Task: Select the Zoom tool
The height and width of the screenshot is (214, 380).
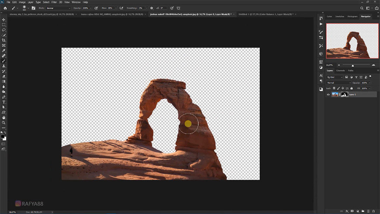Action: (3, 123)
